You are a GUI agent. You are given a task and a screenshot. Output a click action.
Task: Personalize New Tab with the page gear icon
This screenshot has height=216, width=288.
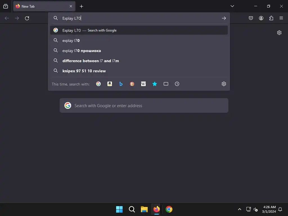pyautogui.click(x=279, y=33)
